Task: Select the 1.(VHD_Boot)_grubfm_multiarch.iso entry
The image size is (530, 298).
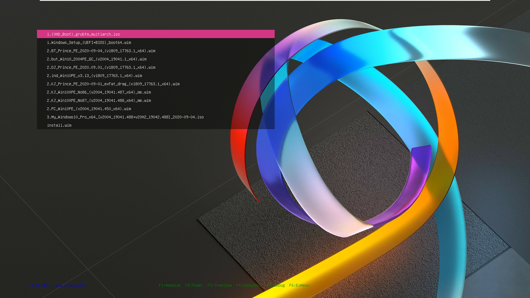Action: [156, 34]
